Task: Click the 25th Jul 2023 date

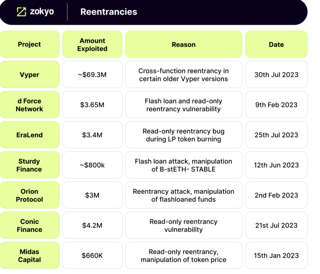Action: click(276, 135)
